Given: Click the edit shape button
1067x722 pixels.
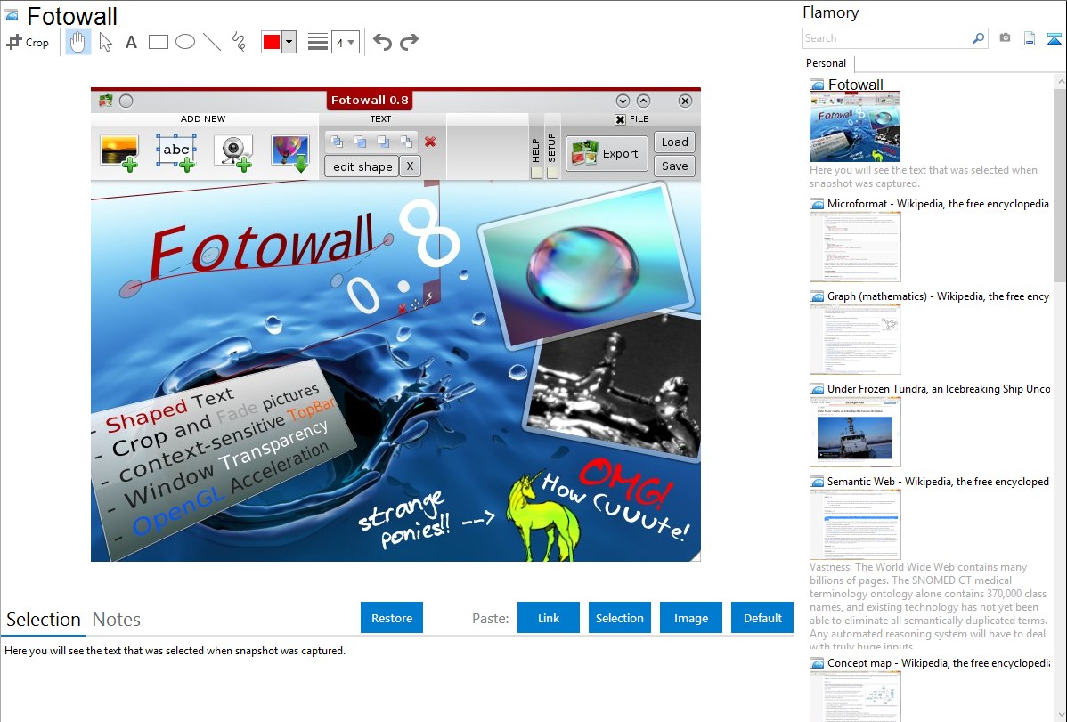Looking at the screenshot, I should pos(362,166).
